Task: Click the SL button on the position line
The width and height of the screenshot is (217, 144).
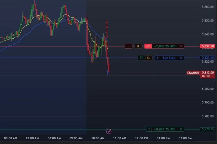Action: (138, 46)
